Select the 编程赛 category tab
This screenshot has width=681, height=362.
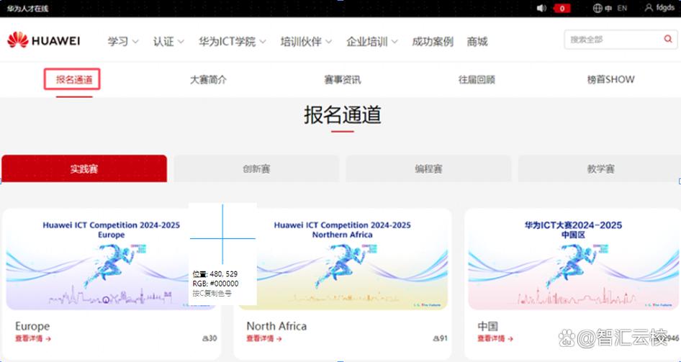point(428,168)
